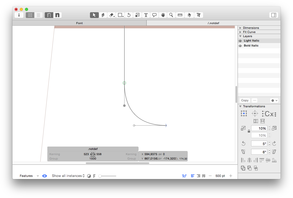Image resolution: width=293 pixels, height=198 pixels.
Task: Expand the Fit Curve section
Action: point(240,32)
